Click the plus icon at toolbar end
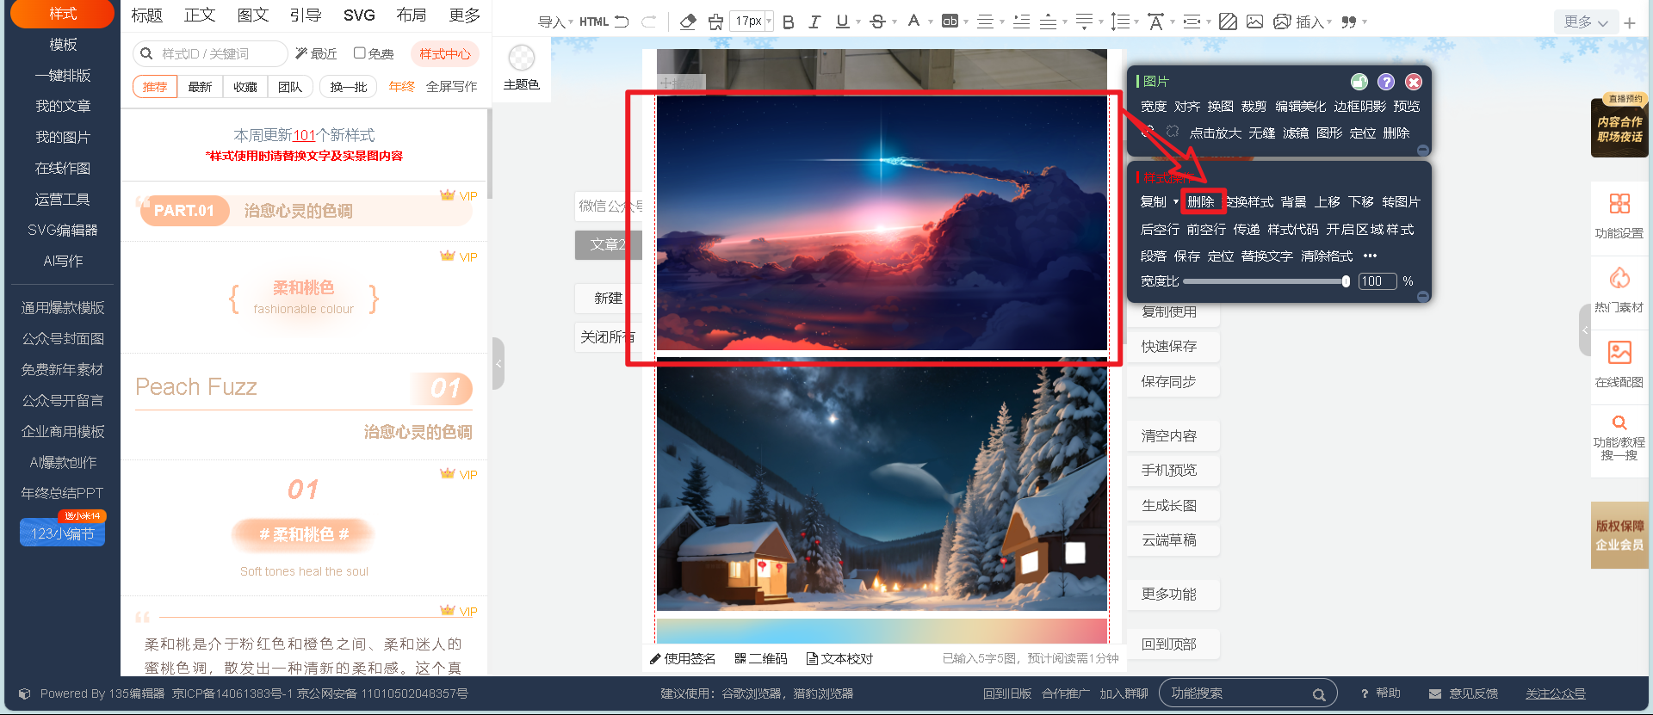This screenshot has height=715, width=1653. (x=1630, y=23)
